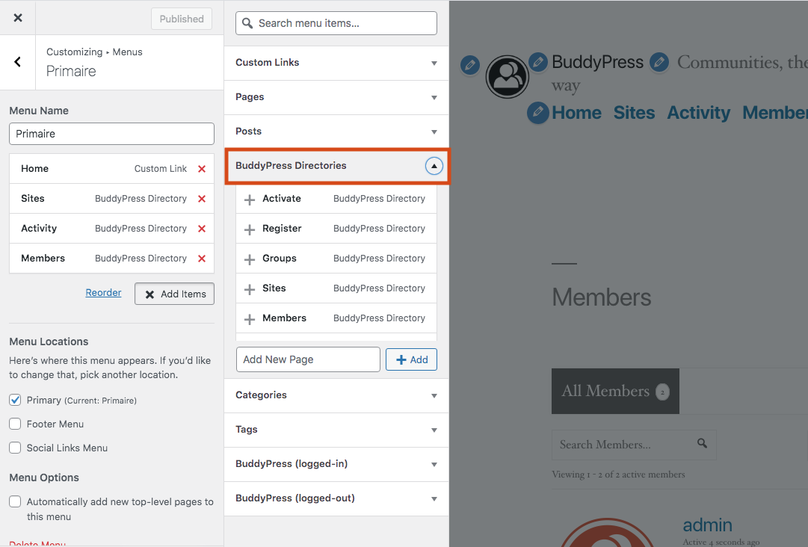Enable Footer Menu location checkbox

pos(15,424)
